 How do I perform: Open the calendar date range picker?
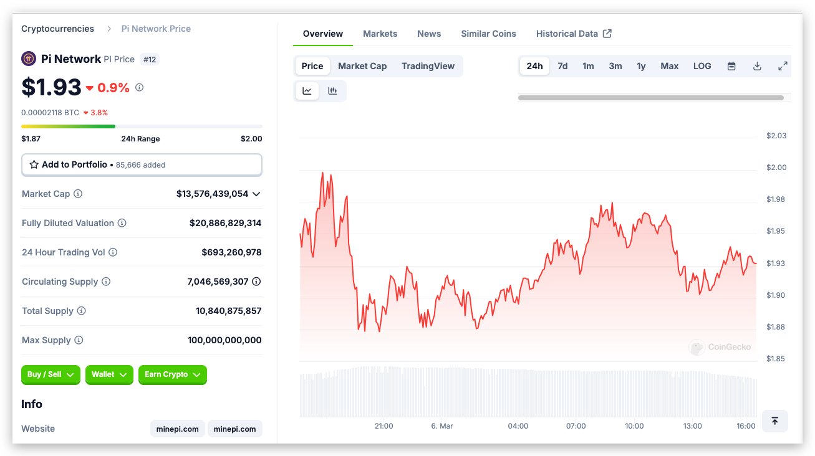tap(731, 66)
